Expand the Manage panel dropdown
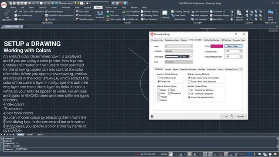 click(198, 23)
